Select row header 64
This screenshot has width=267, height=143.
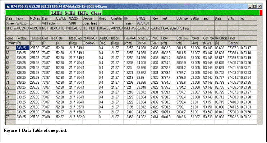(x=11, y=48)
